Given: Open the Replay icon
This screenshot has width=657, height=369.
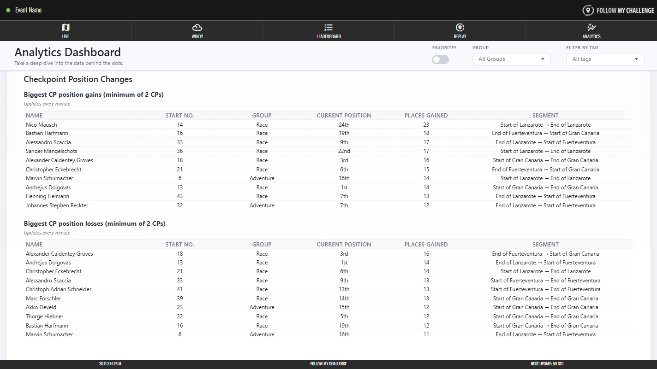Looking at the screenshot, I should click(x=460, y=28).
